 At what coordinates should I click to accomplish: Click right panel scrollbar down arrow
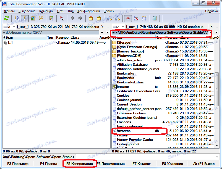coord(217,146)
